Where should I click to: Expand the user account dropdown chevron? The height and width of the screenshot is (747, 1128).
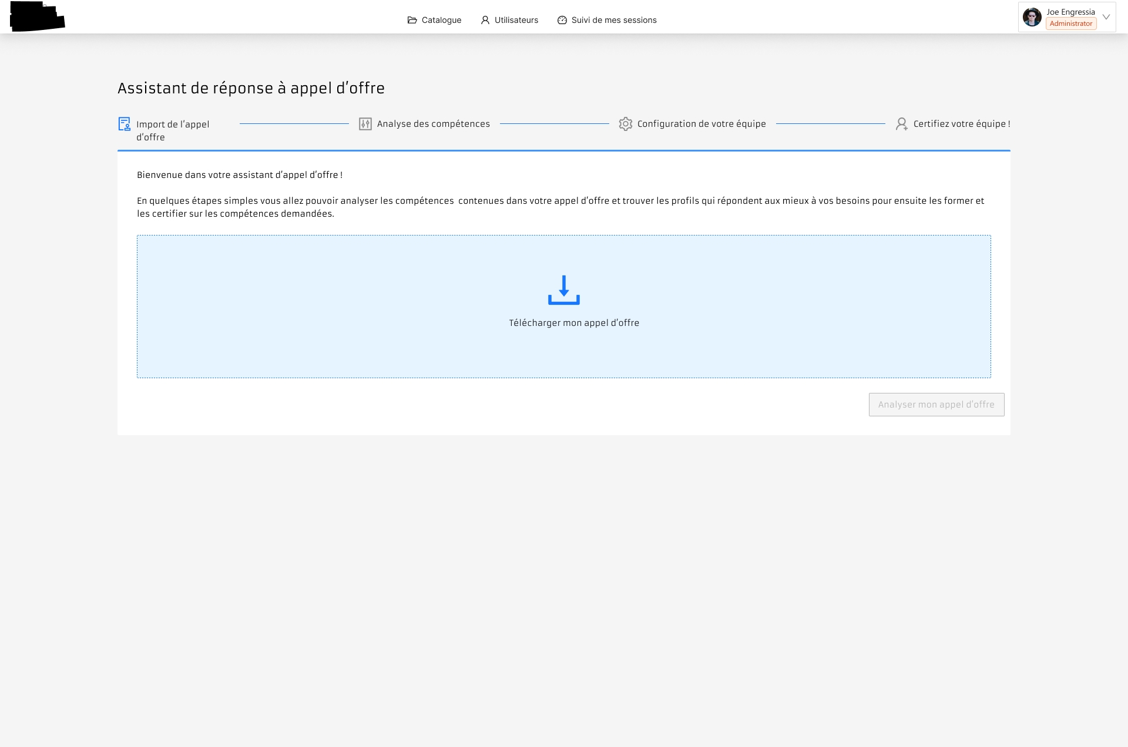[x=1106, y=17]
